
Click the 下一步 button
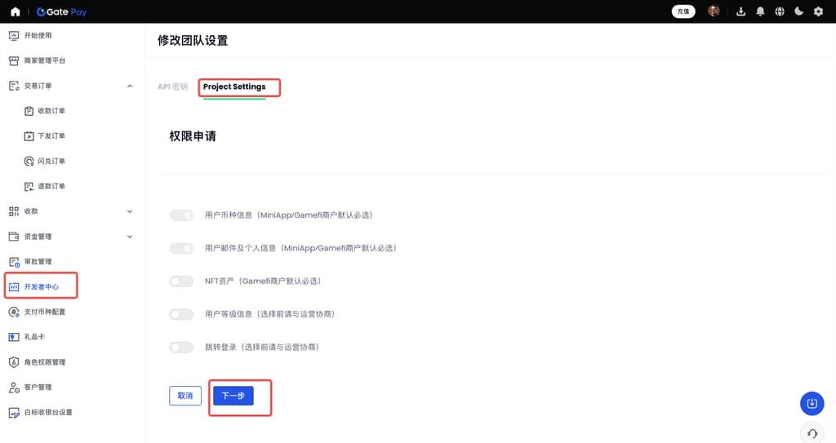point(233,396)
